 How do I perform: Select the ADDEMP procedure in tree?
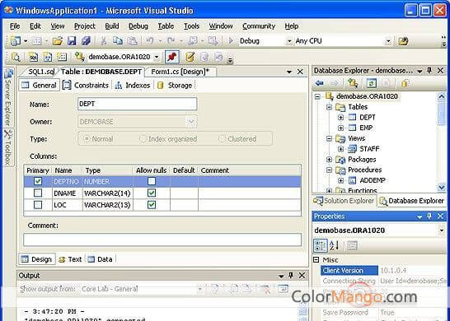click(x=373, y=180)
